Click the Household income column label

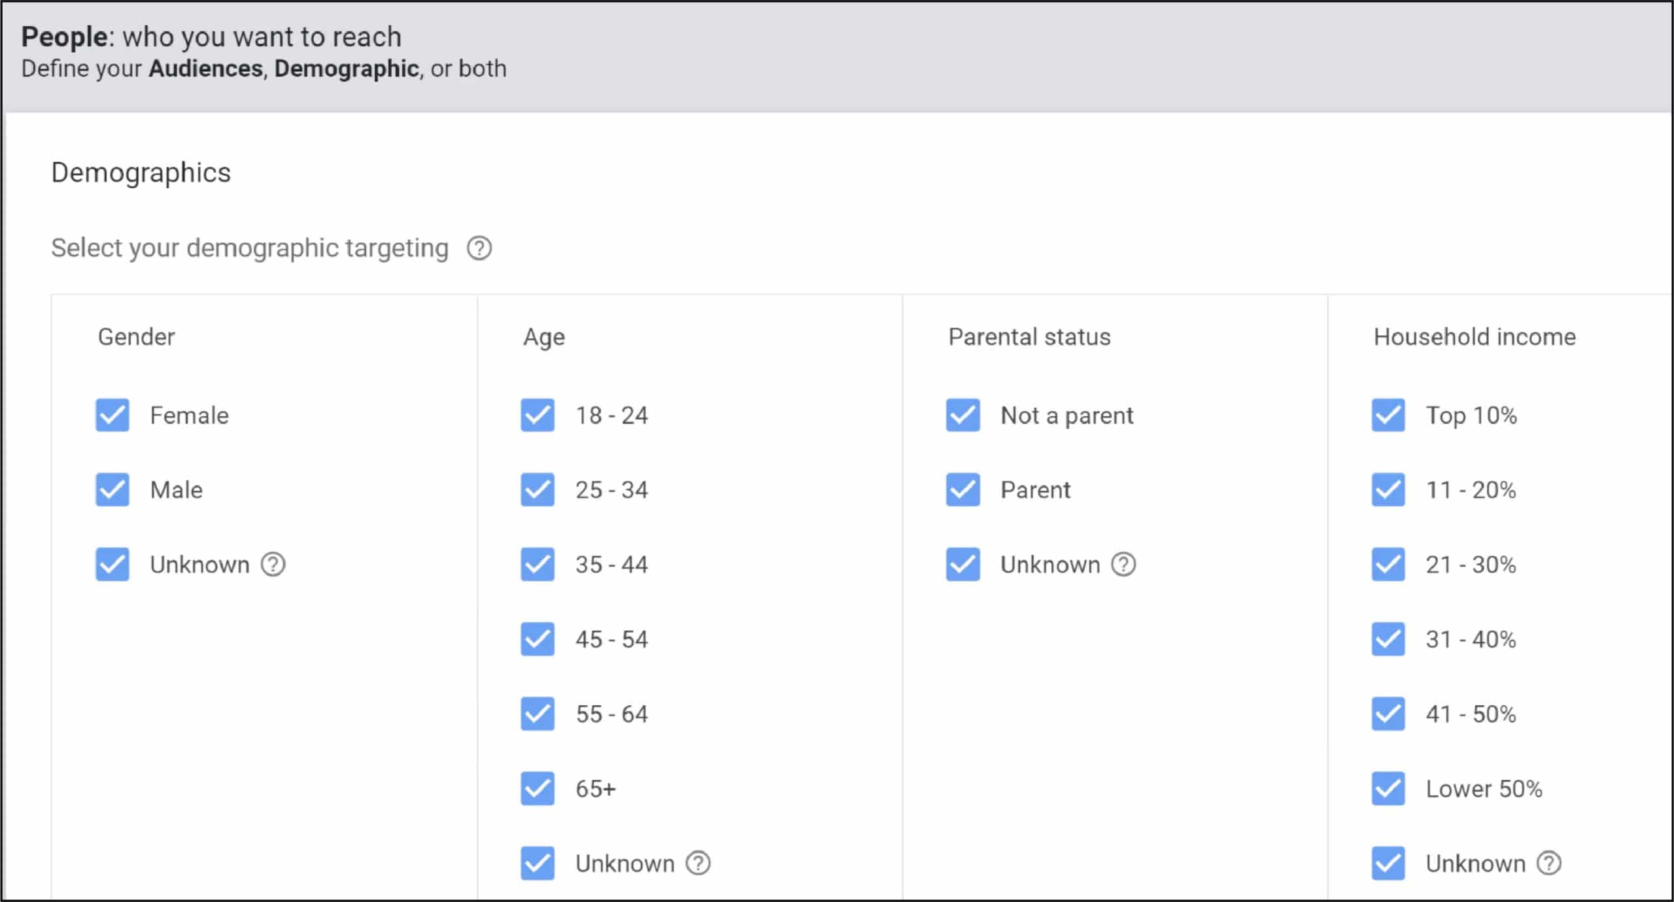[x=1475, y=337]
